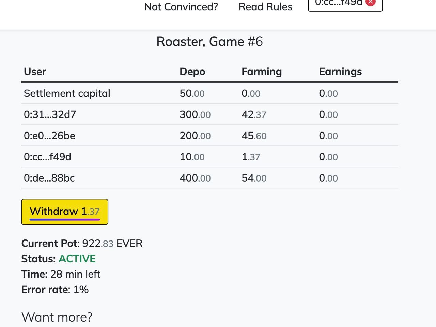Viewport: 436px width, 327px height.
Task: Select user 0:cc...f49d in the table
Action: pos(47,157)
